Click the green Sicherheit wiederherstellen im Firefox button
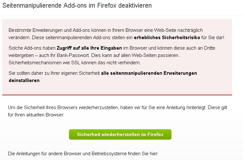Image resolution: width=243 pixels, height=160 pixels. [x=120, y=134]
